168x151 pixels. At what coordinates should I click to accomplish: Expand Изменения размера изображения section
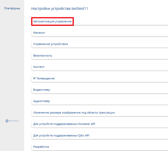[x=74, y=113]
